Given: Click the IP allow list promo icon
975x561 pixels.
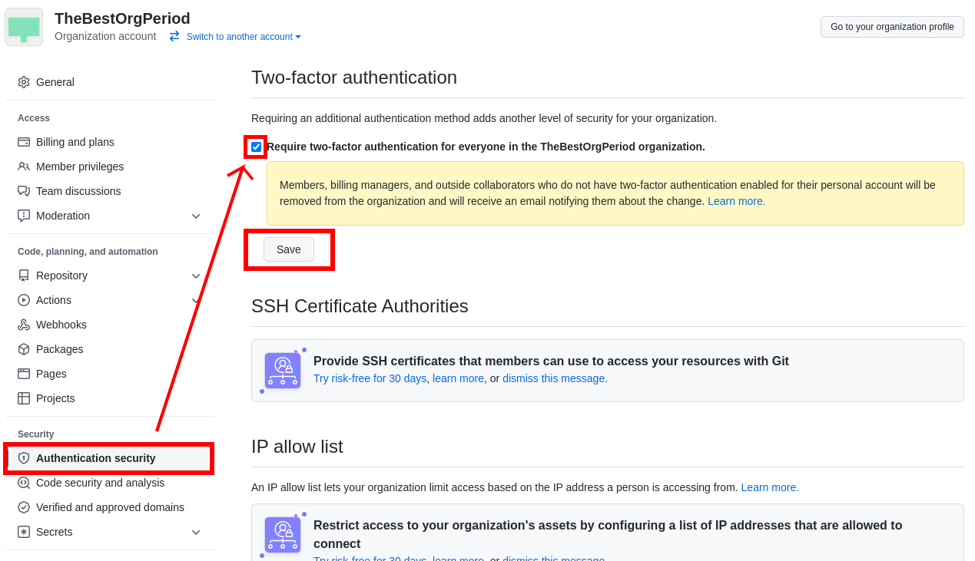Looking at the screenshot, I should pyautogui.click(x=283, y=535).
